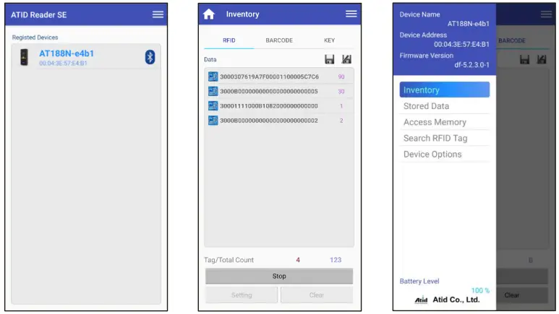Image resolution: width=559 pixels, height=314 pixels.
Task: Open Stored Data from side drawer
Action: (445, 106)
